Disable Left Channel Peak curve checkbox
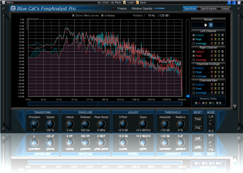The image size is (243, 173). 193,39
